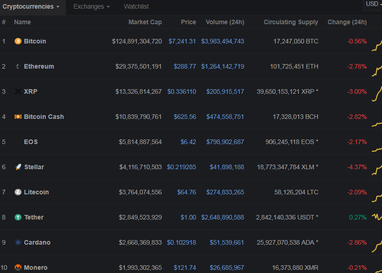Click Tether volume $2,648,890,588

pyautogui.click(x=223, y=217)
